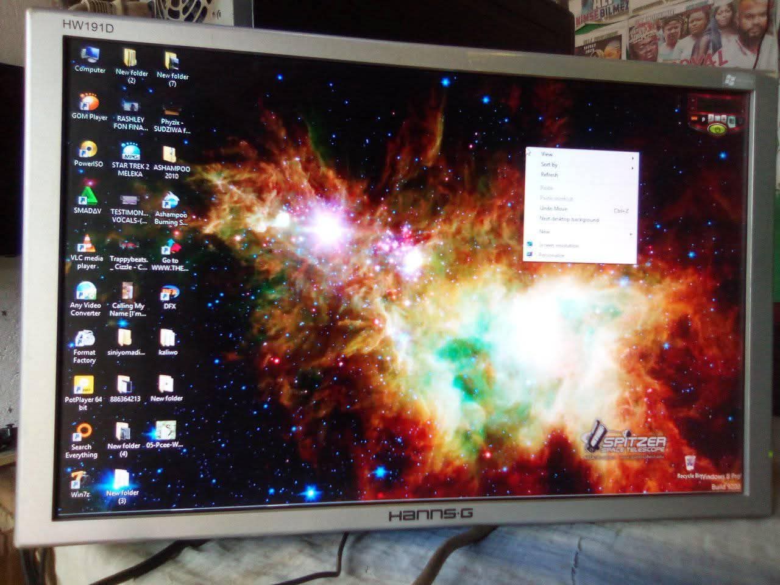Select the Calling My Name file
Viewport: 780px width, 585px height.
[x=127, y=300]
